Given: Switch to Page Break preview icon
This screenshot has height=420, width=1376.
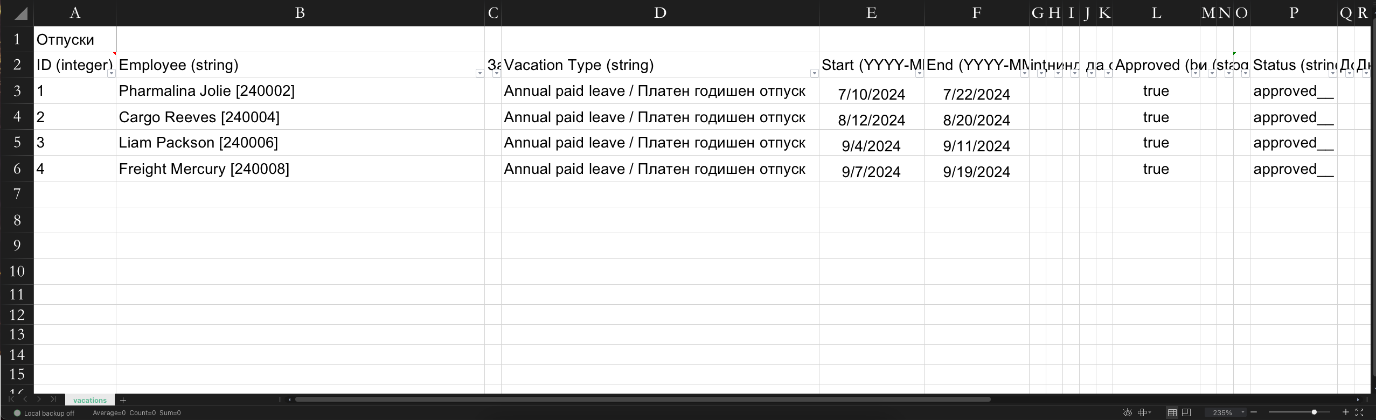Looking at the screenshot, I should (1186, 412).
